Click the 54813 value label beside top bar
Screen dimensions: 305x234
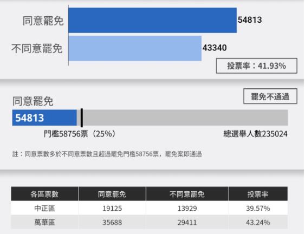250,20
